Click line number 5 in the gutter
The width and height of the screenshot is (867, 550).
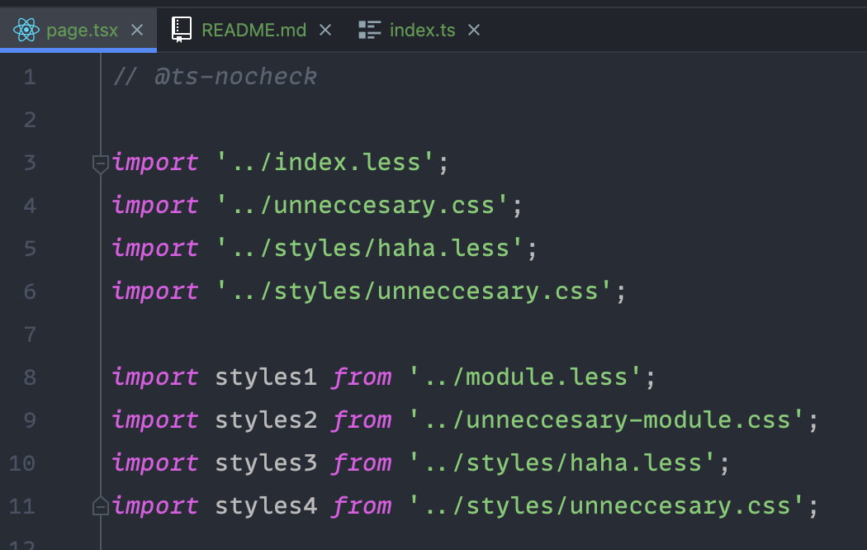(30, 249)
